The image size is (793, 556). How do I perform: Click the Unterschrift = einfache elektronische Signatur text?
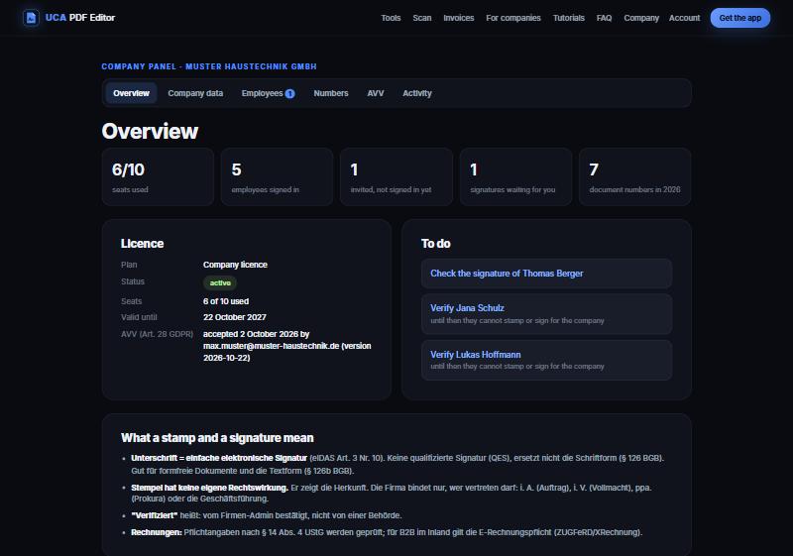point(219,458)
